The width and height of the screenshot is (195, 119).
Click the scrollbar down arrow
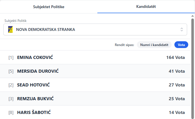coord(193,117)
